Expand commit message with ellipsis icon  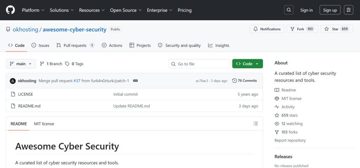click(135, 81)
